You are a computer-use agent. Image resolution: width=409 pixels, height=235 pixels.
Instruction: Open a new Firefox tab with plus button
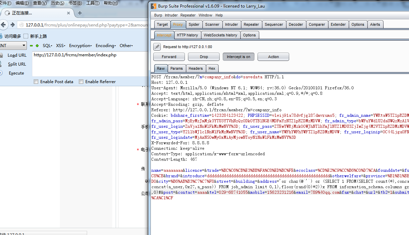pyautogui.click(x=80, y=13)
